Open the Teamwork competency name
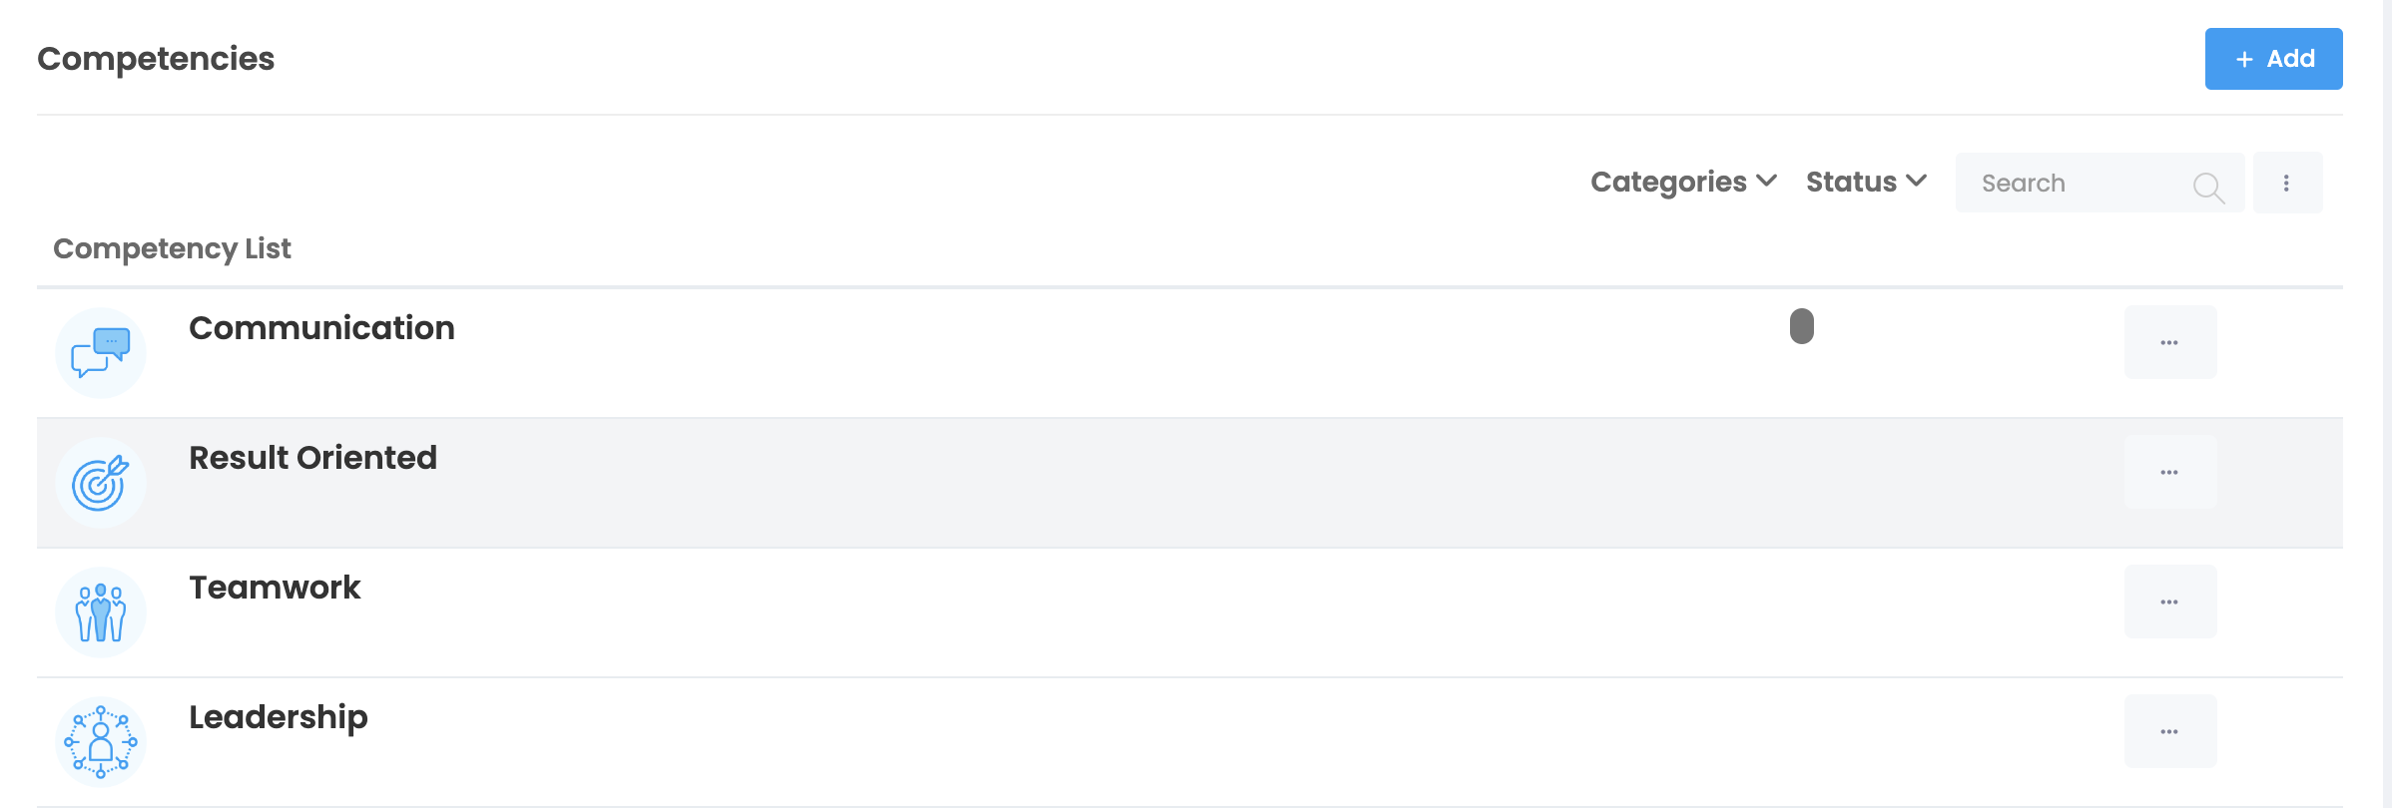The image size is (2392, 808). click(x=275, y=588)
